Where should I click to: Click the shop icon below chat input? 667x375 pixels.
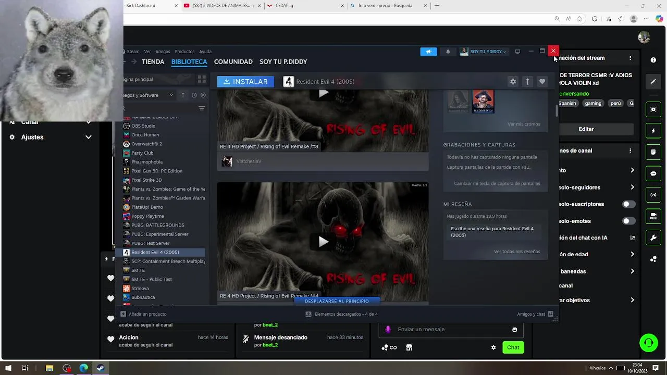[x=409, y=347]
